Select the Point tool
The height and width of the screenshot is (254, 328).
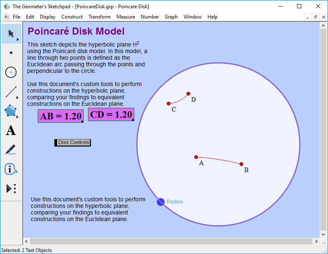tap(11, 53)
